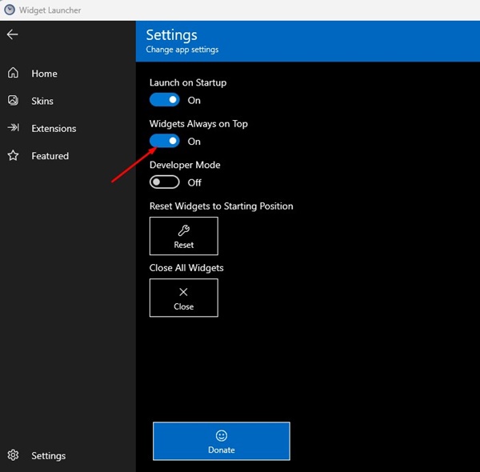Click the smiley face Donate icon

pyautogui.click(x=222, y=435)
